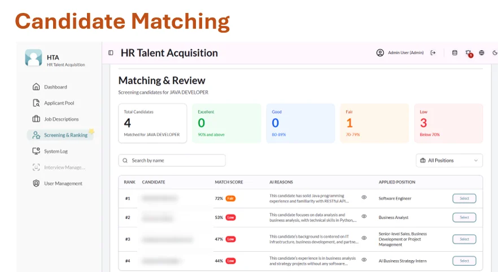Click the 'HR Talent Acquisition' header title

click(x=169, y=53)
